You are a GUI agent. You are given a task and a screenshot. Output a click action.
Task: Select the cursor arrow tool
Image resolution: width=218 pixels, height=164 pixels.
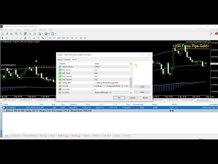(x=2, y=38)
